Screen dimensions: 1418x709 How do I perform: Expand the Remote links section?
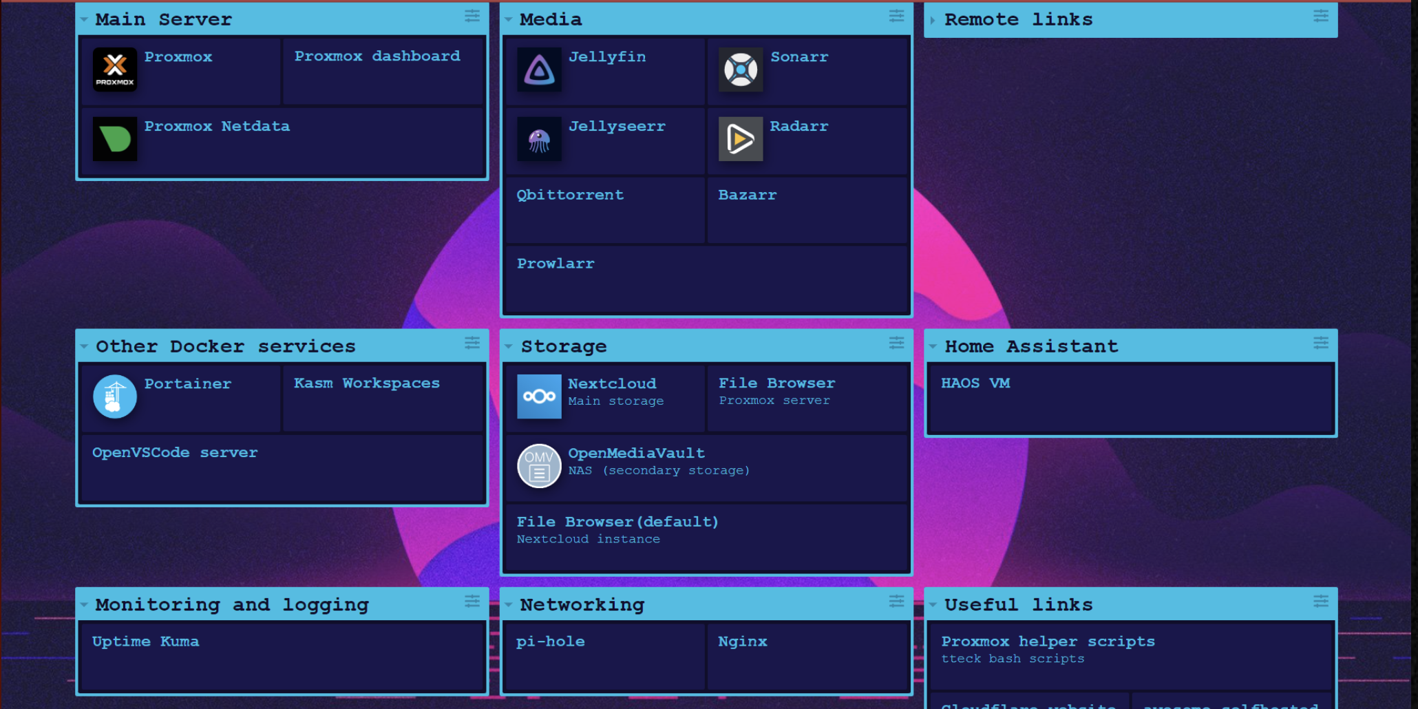(x=933, y=20)
